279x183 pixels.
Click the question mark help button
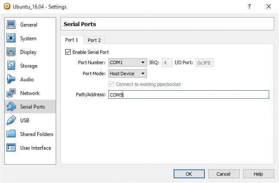(x=249, y=6)
